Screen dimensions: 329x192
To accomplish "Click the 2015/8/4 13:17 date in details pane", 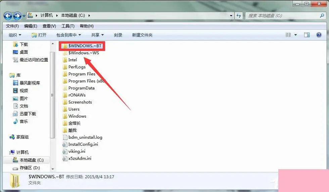I will pos(99,177).
